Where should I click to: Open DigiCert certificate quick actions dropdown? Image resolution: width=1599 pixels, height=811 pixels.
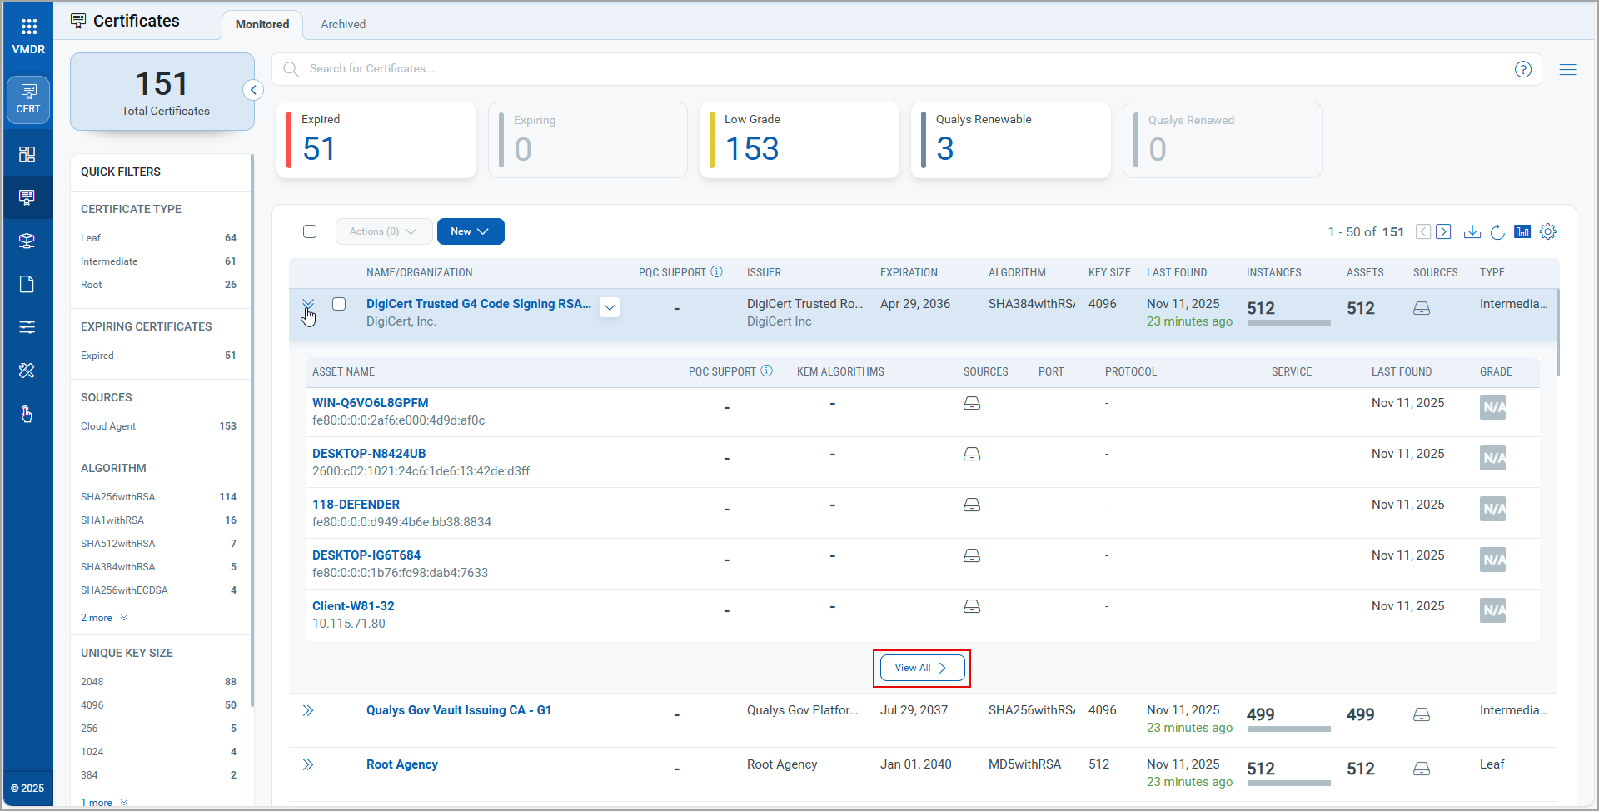(x=610, y=307)
